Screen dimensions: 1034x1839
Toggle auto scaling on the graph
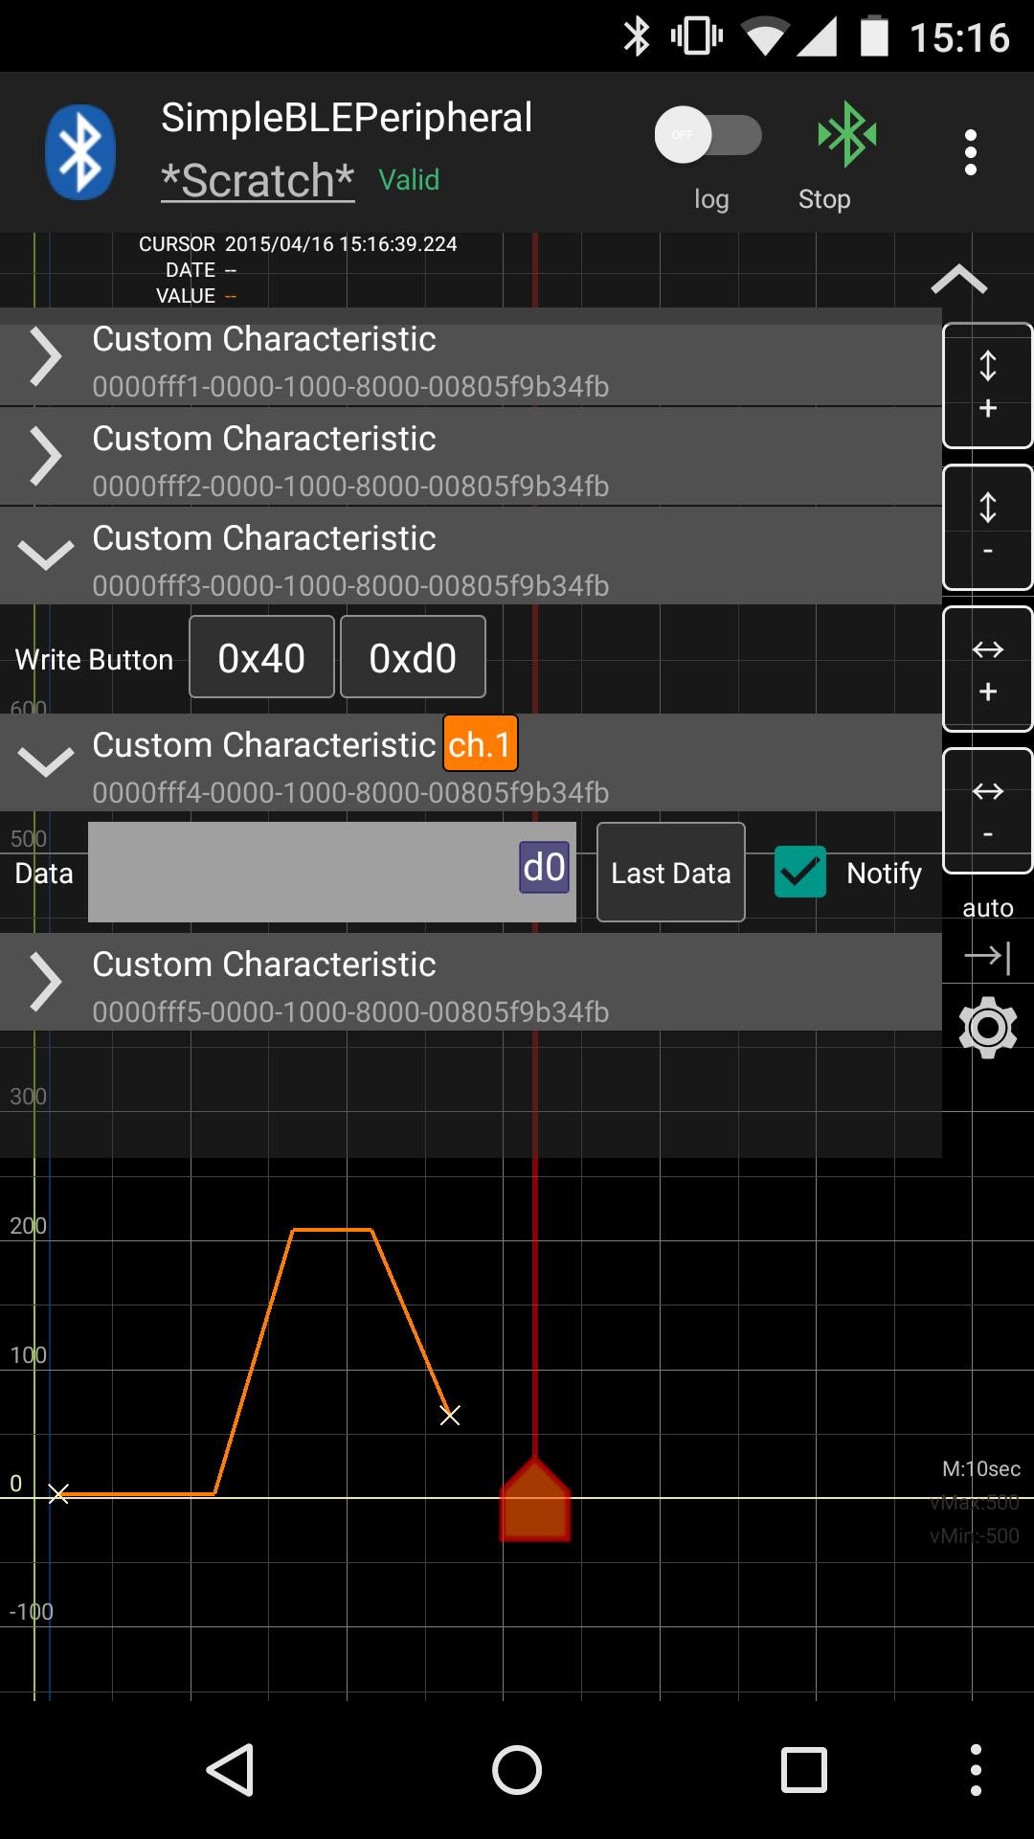pyautogui.click(x=987, y=907)
